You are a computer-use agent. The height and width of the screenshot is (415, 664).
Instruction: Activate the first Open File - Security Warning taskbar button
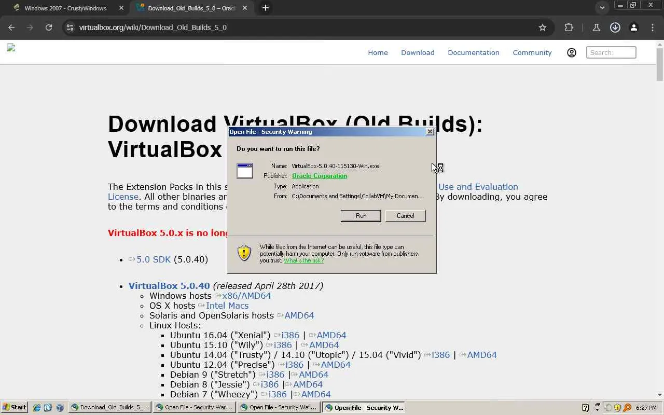pyautogui.click(x=195, y=408)
